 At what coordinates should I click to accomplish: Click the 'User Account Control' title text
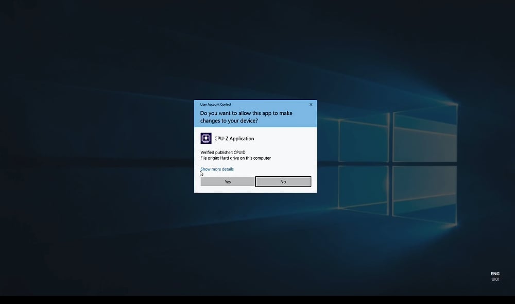pos(215,105)
